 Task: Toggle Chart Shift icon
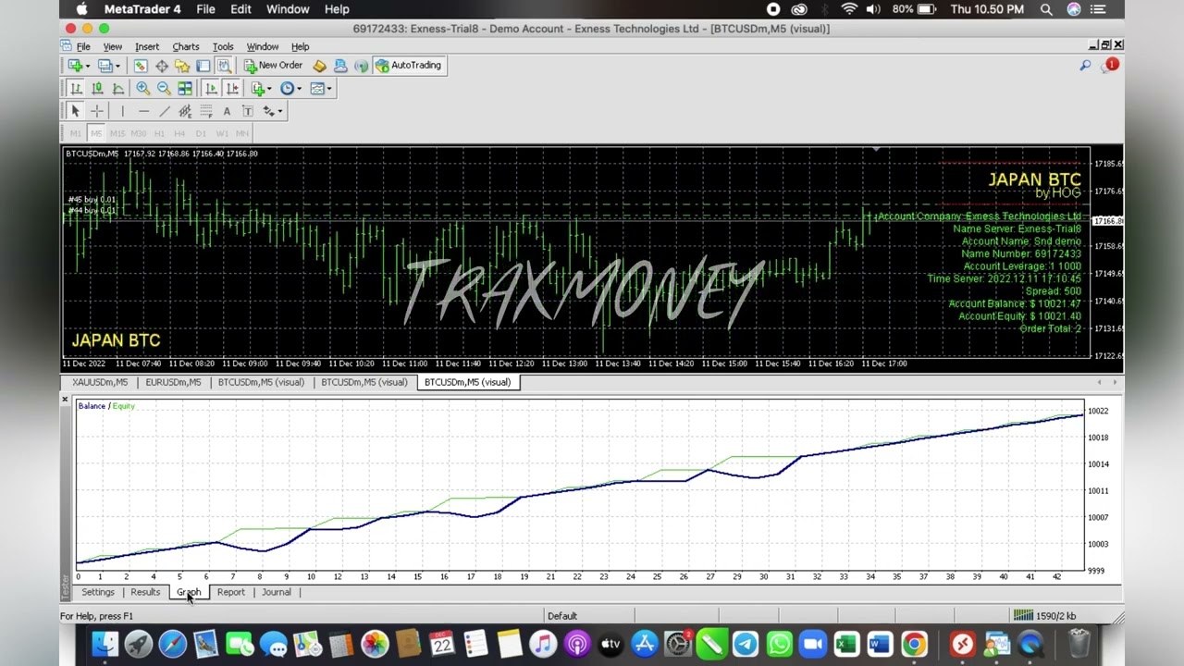tap(232, 89)
